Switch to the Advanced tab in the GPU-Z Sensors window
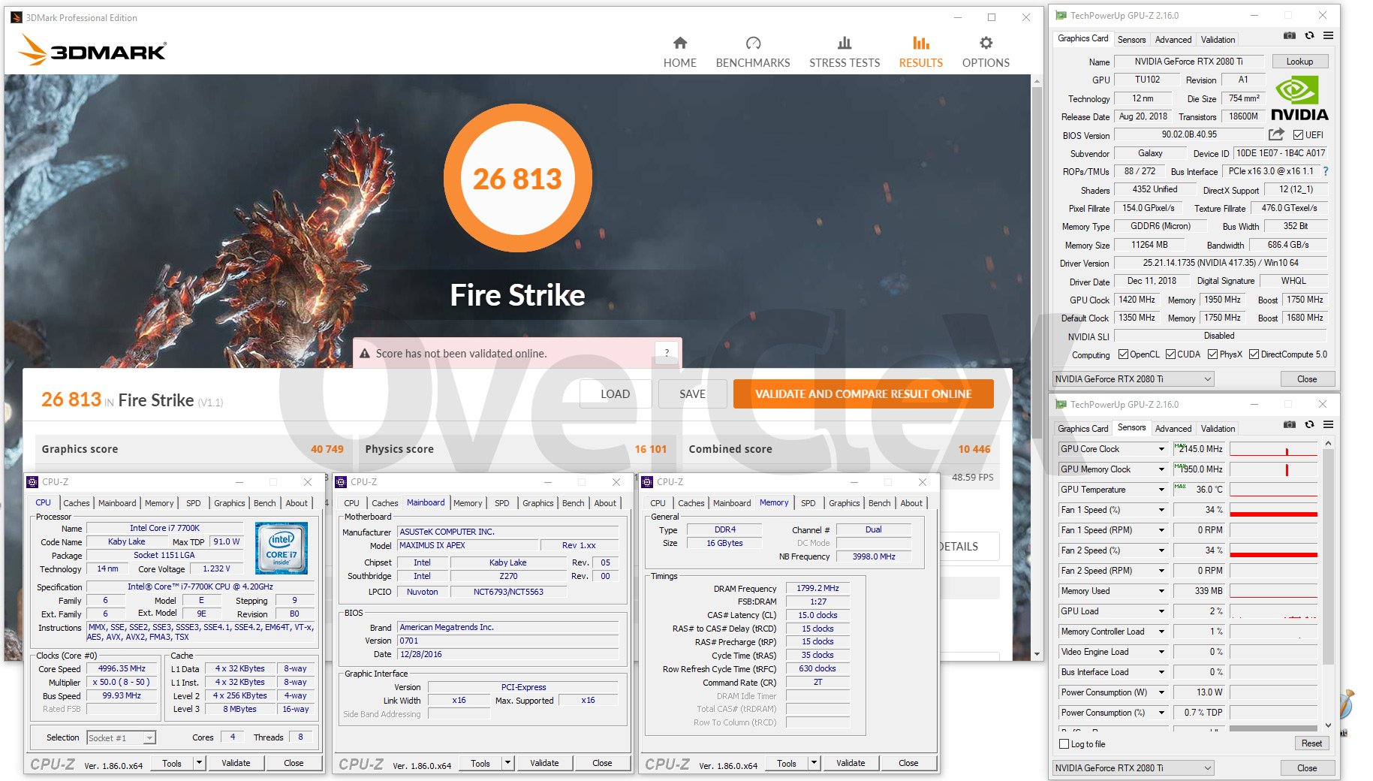The image size is (1373, 781). click(1173, 429)
